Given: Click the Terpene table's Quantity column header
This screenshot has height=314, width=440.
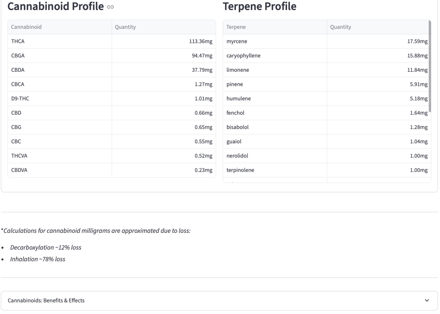Looking at the screenshot, I should coord(378,27).
